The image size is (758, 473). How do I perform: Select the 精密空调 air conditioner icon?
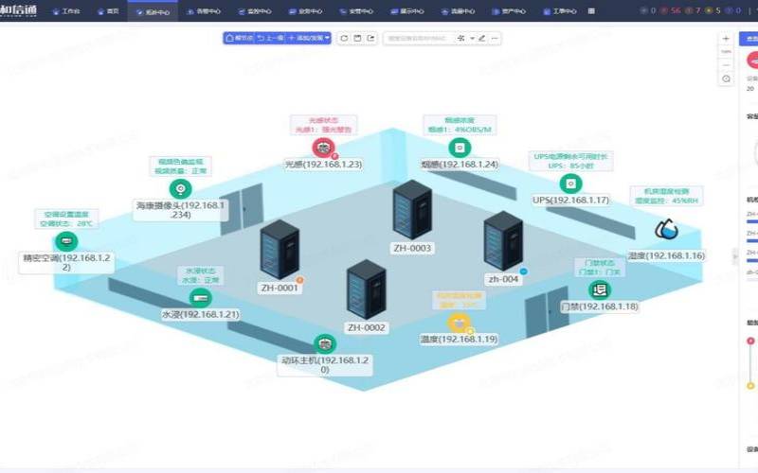[66, 241]
